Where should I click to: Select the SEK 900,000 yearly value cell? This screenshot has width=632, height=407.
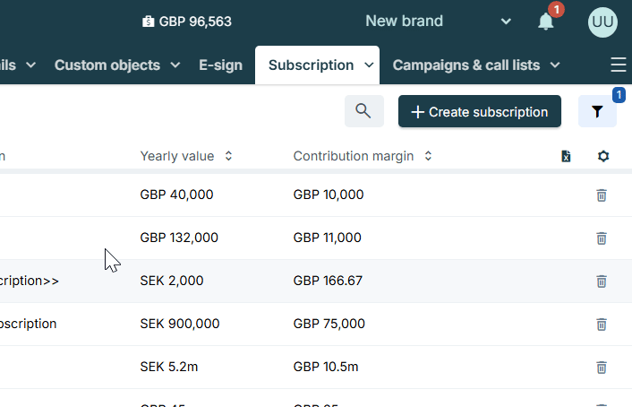(180, 324)
